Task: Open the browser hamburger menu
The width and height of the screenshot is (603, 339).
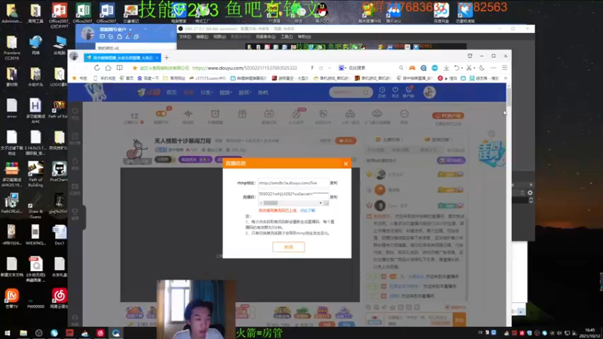Action: pyautogui.click(x=504, y=68)
